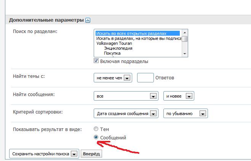
Task: Select the 'Сообщений' radio button
Action: click(x=96, y=137)
